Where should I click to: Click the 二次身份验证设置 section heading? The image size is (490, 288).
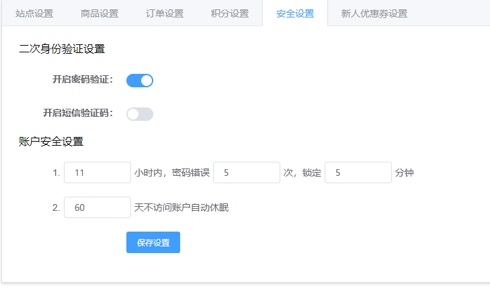pos(62,49)
